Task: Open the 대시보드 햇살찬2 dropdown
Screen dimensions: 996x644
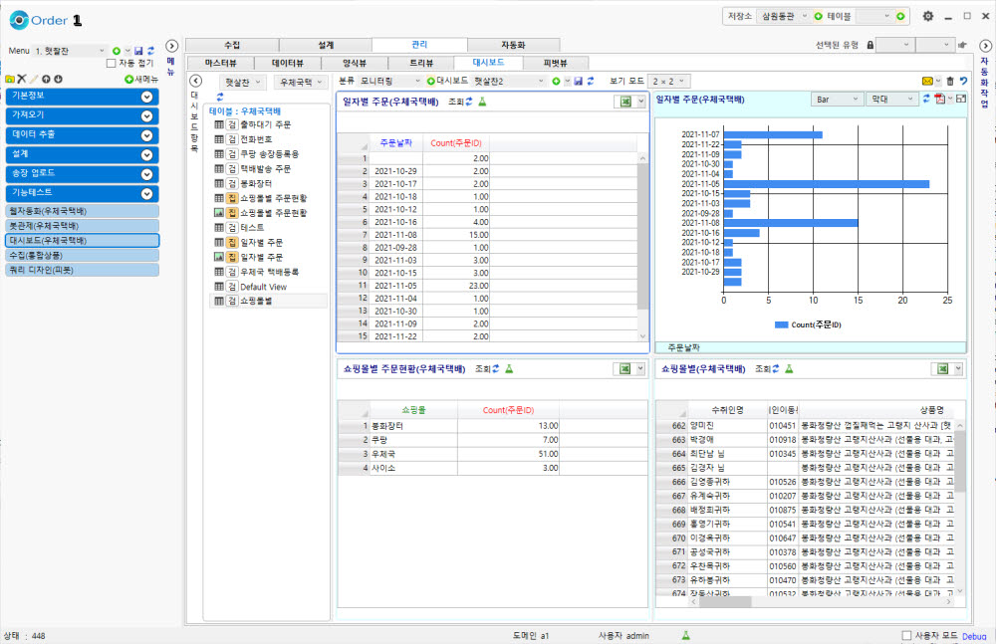Action: (x=509, y=82)
